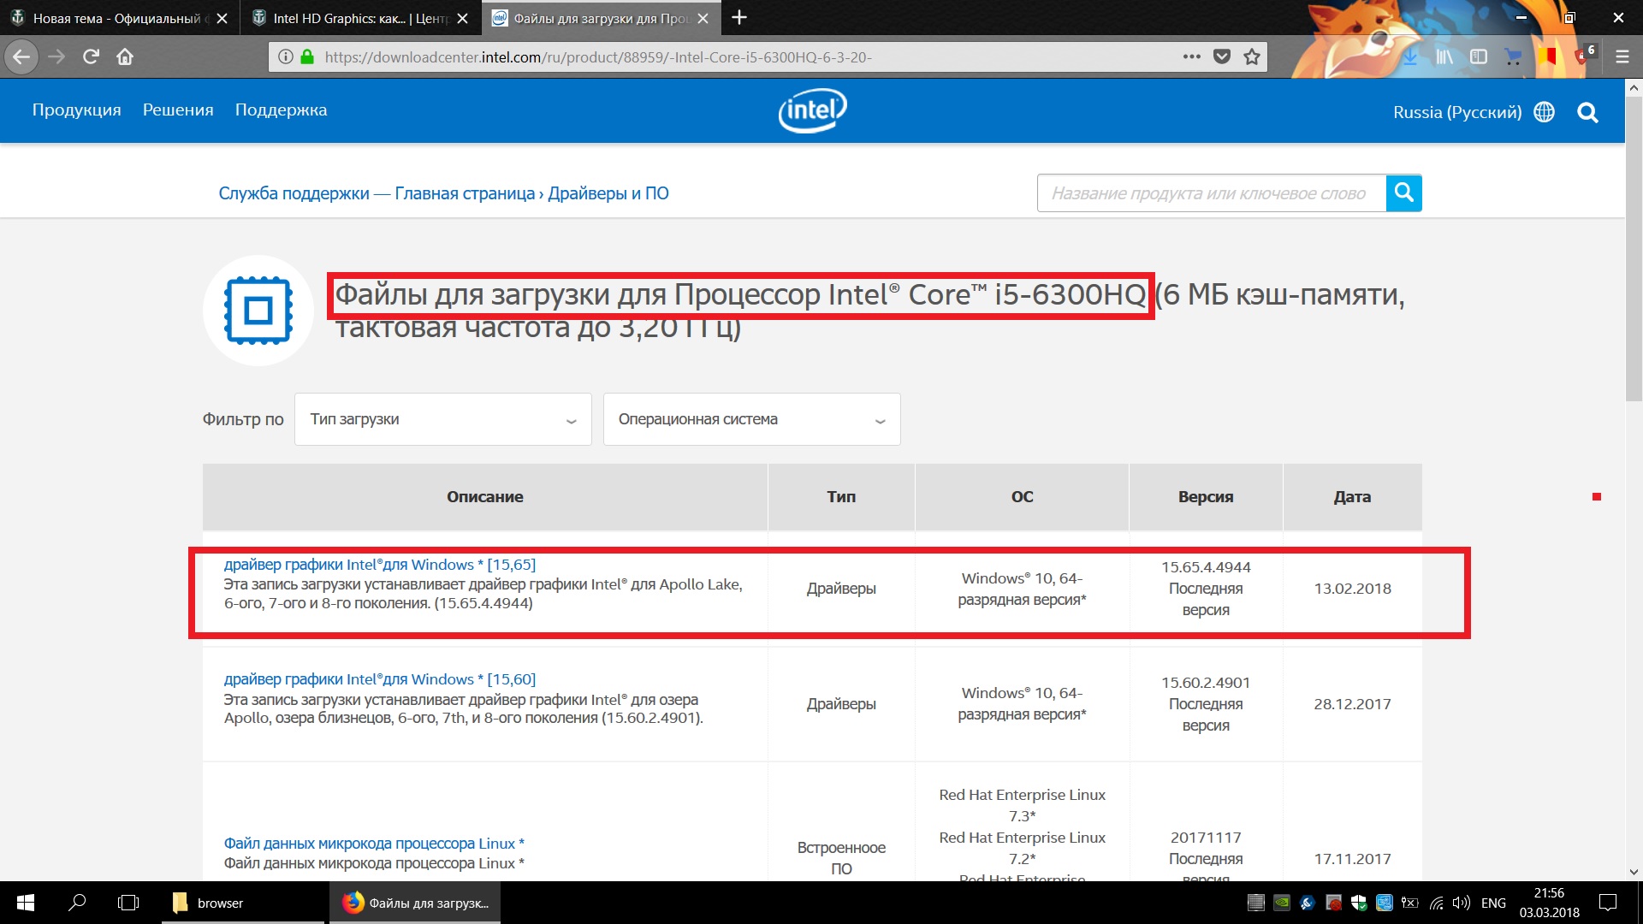Screen dimensions: 1643x924
Task: Click the Описание column header
Action: pyautogui.click(x=484, y=497)
